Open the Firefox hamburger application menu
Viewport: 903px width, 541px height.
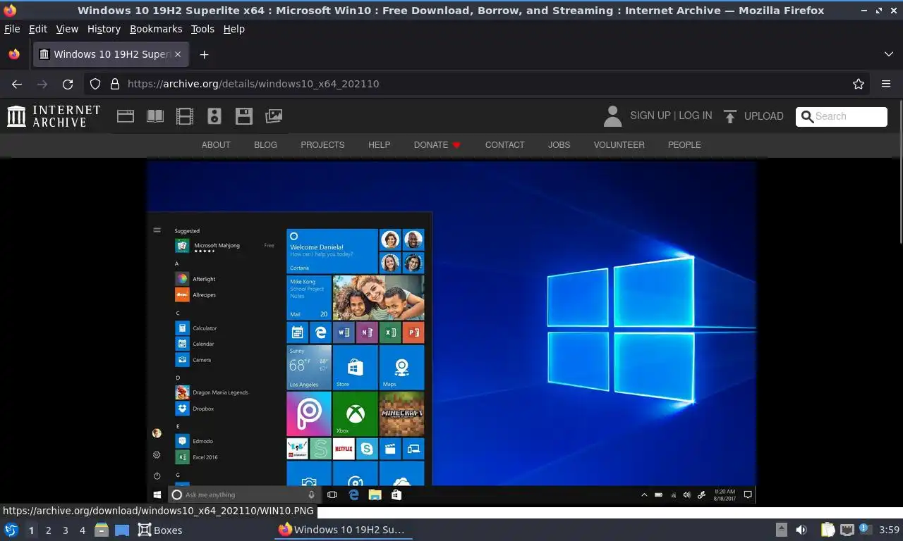(886, 84)
